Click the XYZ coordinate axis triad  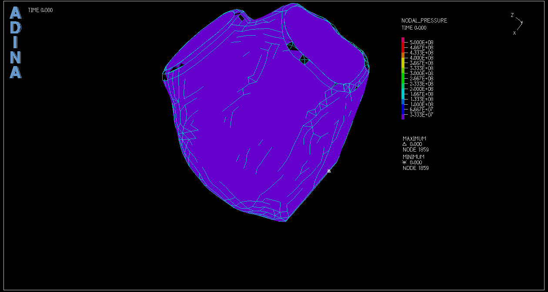tap(518, 23)
